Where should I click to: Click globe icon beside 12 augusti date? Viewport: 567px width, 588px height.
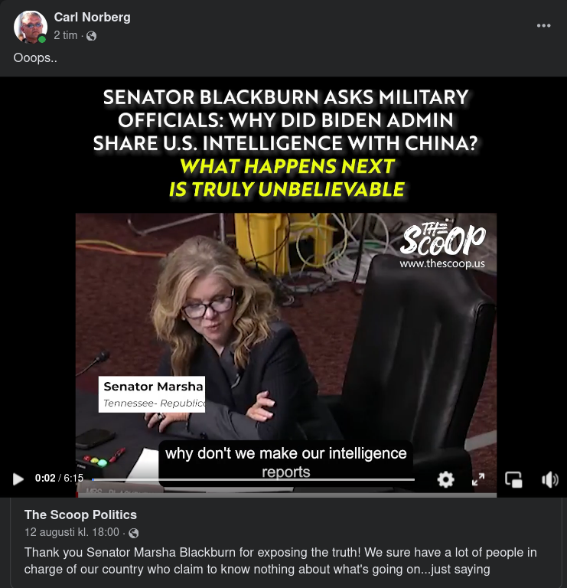click(x=133, y=533)
